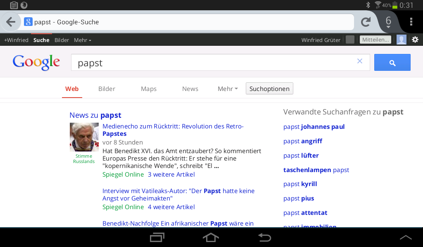Viewport: 423px width, 247px height.
Task: Click the profile avatar in Google bar
Action: pyautogui.click(x=401, y=40)
